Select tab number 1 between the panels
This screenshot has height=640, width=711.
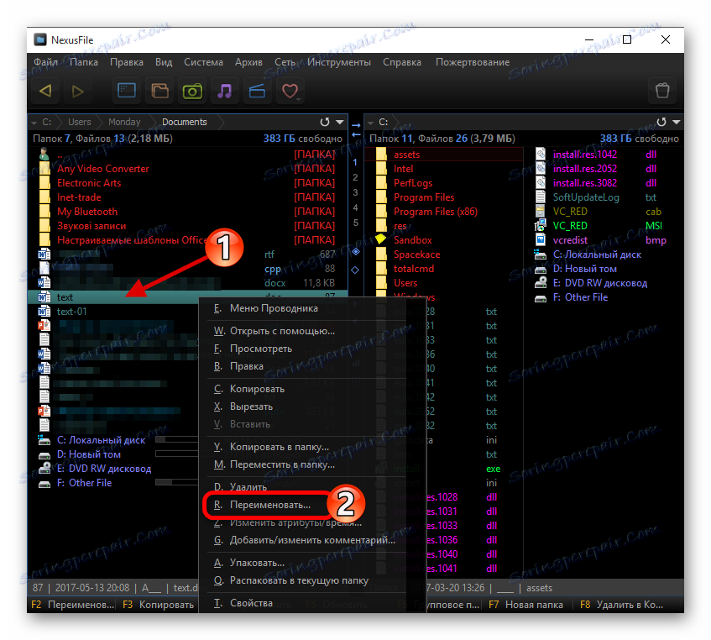point(355,162)
